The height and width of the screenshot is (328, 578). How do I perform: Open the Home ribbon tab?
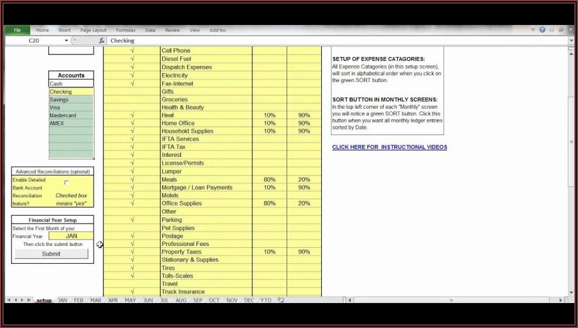click(42, 30)
